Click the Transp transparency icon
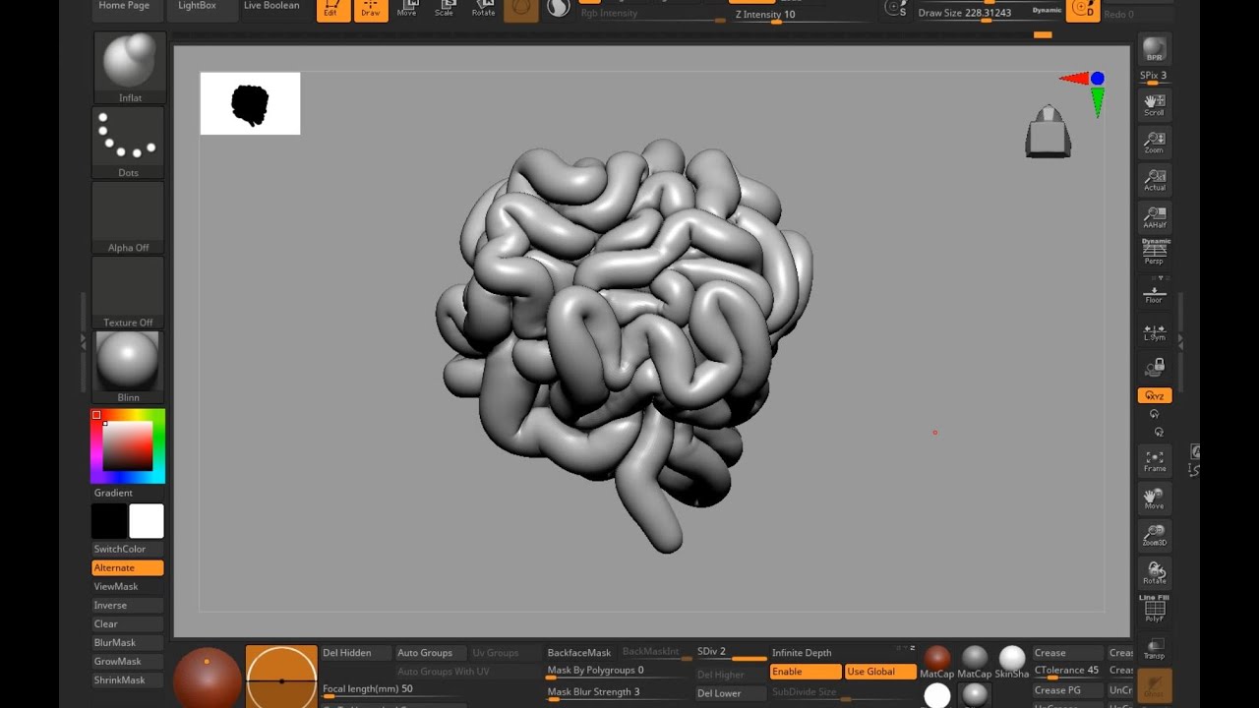Image resolution: width=1259 pixels, height=708 pixels. pos(1154,648)
